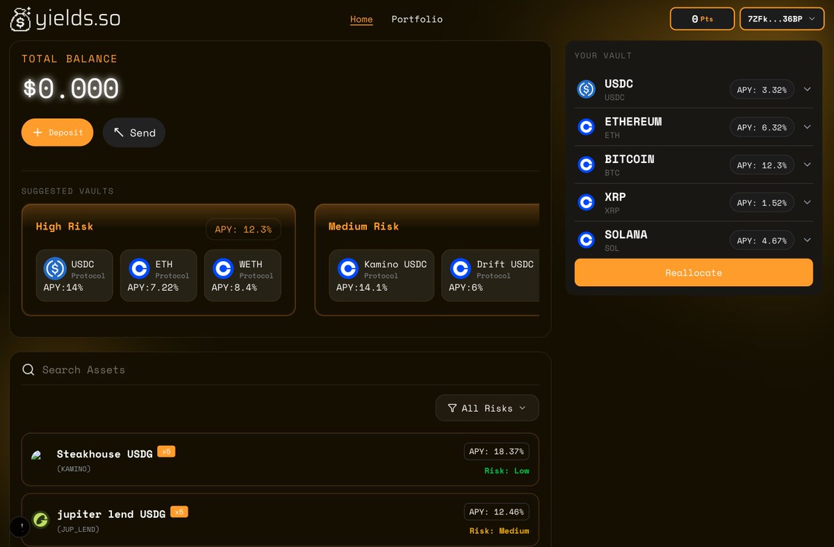The image size is (834, 547).
Task: Click the APY: 3.32% pill for USDC
Action: (x=762, y=90)
